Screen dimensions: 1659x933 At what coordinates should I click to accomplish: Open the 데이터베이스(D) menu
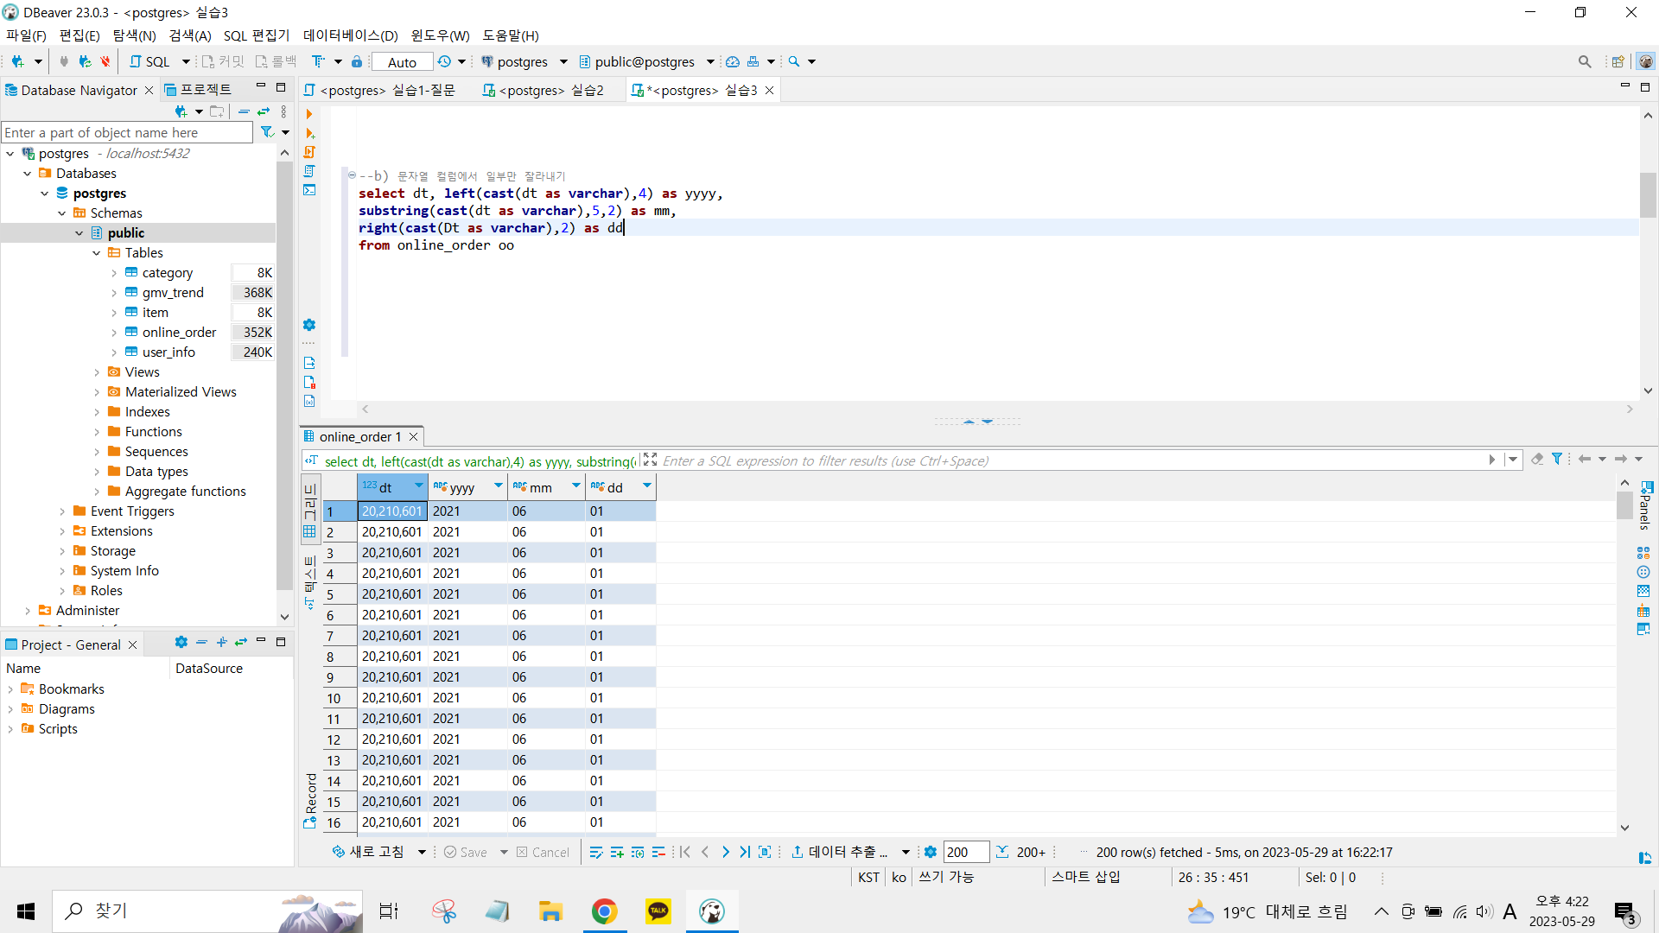tap(350, 35)
